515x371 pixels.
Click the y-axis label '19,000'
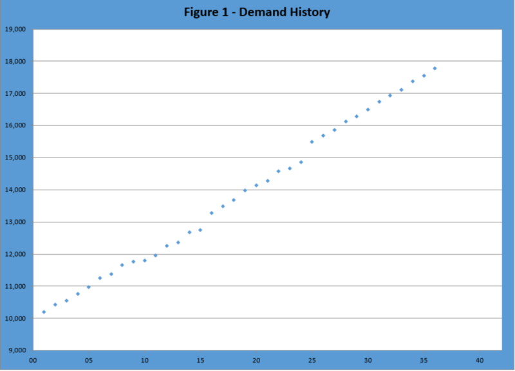[x=17, y=28]
